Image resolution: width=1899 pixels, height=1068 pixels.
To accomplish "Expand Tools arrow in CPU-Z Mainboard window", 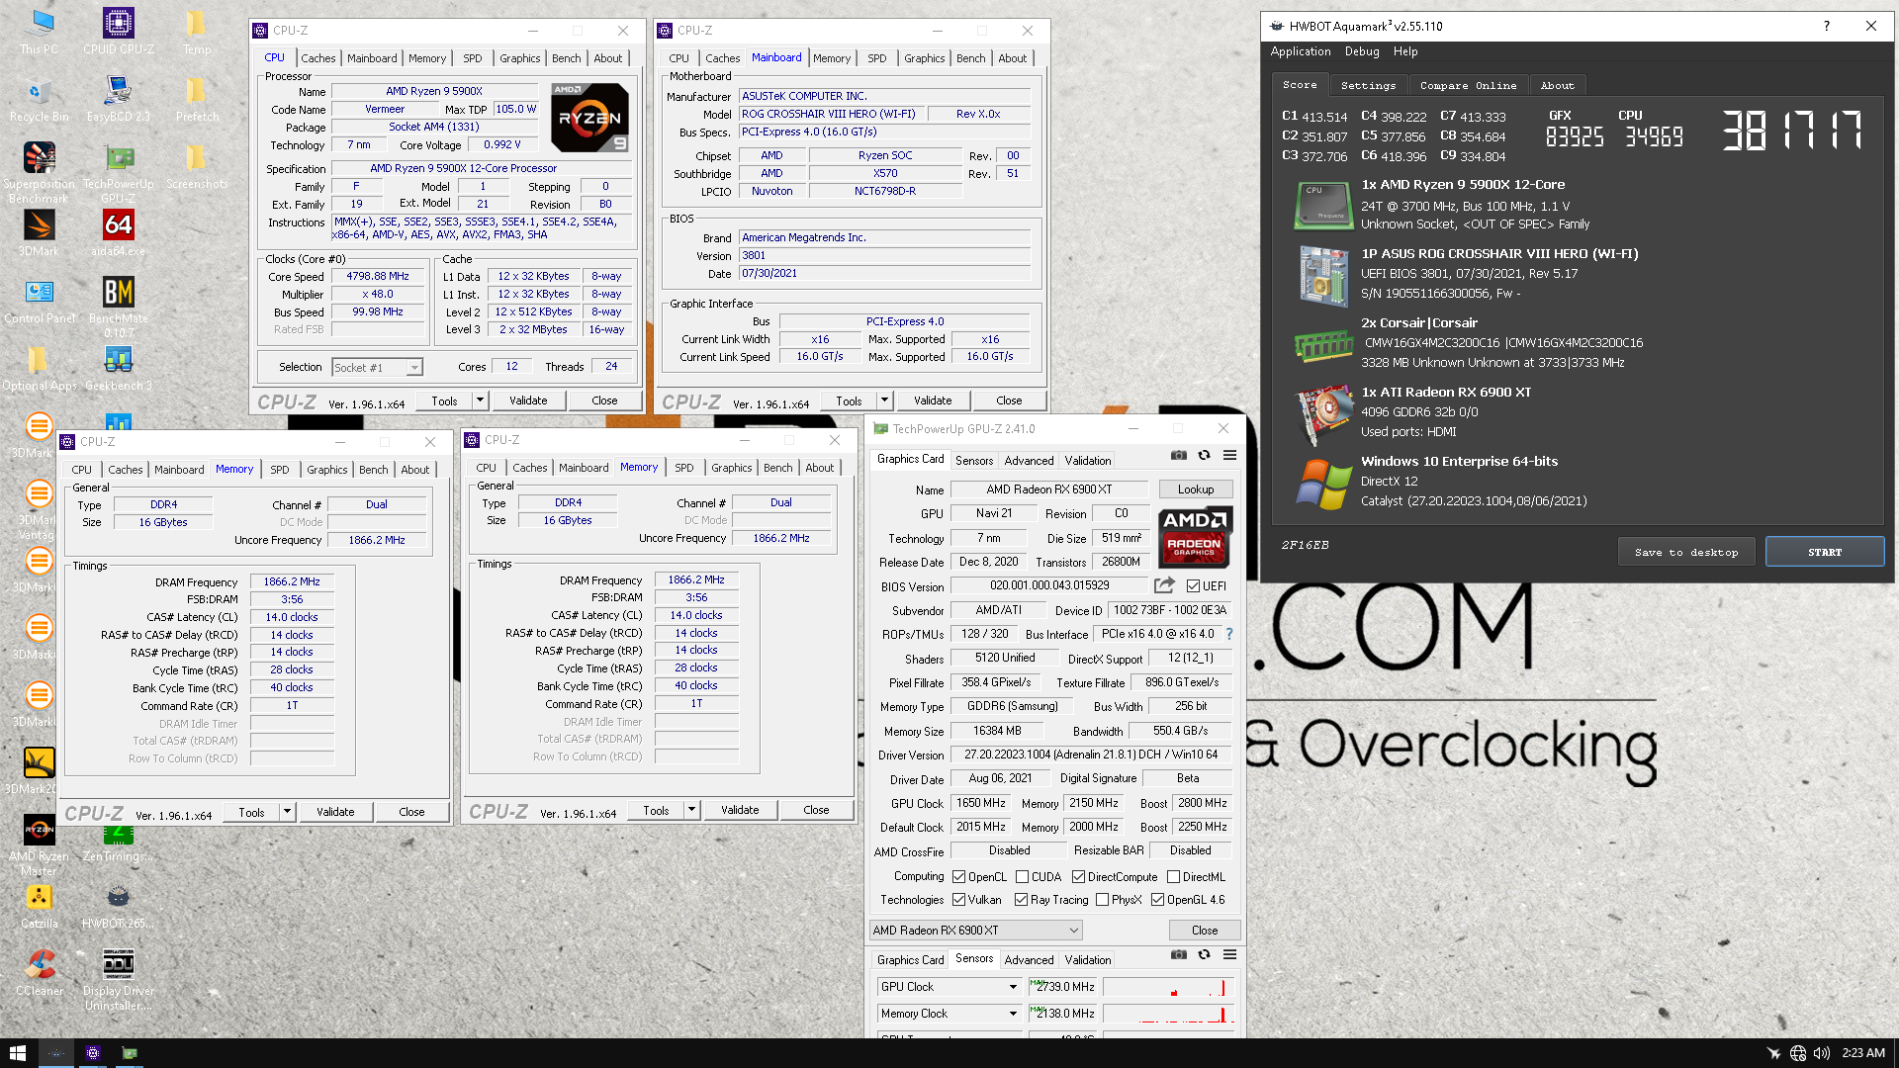I will (x=884, y=400).
